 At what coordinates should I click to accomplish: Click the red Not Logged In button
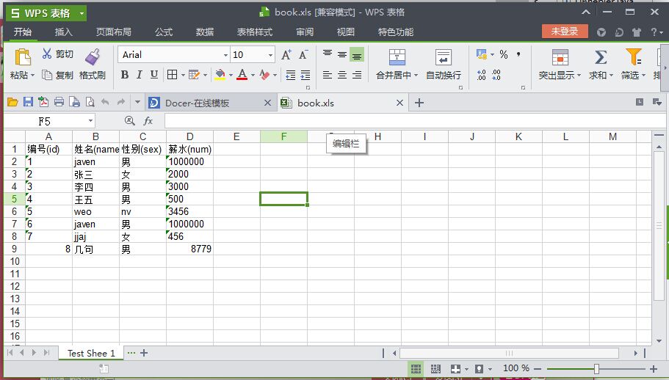coord(565,31)
